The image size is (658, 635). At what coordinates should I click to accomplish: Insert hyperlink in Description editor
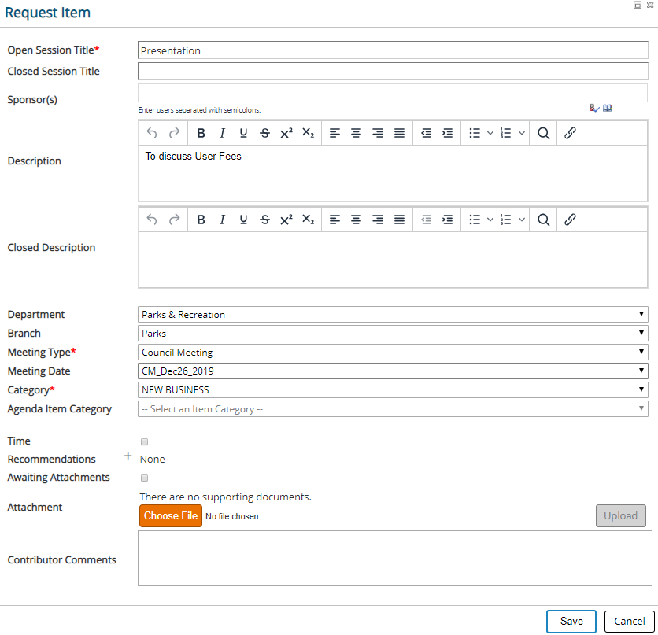(570, 134)
